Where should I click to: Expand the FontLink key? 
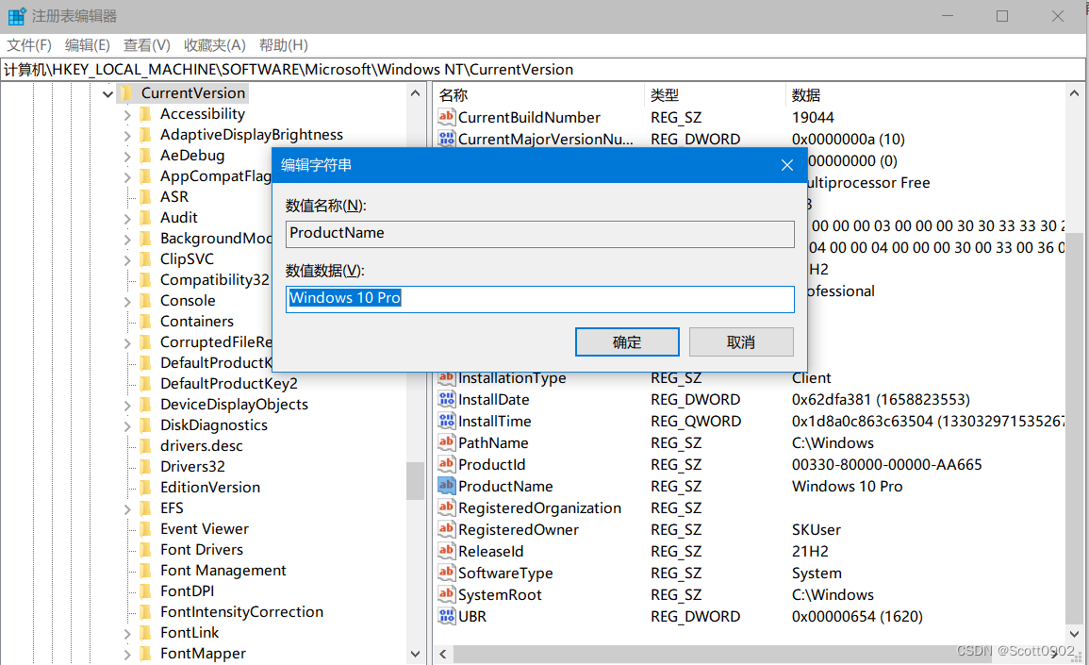coord(127,633)
